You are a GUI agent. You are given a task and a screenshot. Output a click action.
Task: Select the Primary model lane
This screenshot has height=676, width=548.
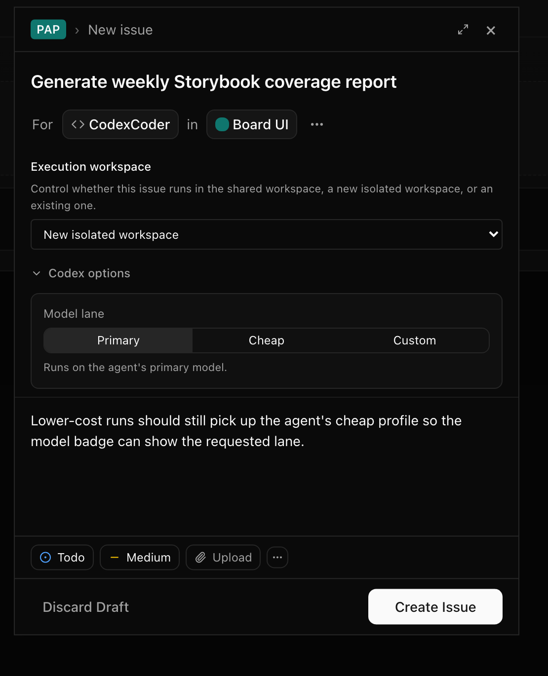pos(118,340)
